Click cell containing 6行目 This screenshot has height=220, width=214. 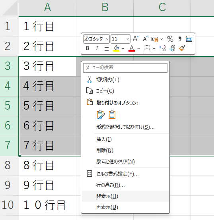point(47,126)
